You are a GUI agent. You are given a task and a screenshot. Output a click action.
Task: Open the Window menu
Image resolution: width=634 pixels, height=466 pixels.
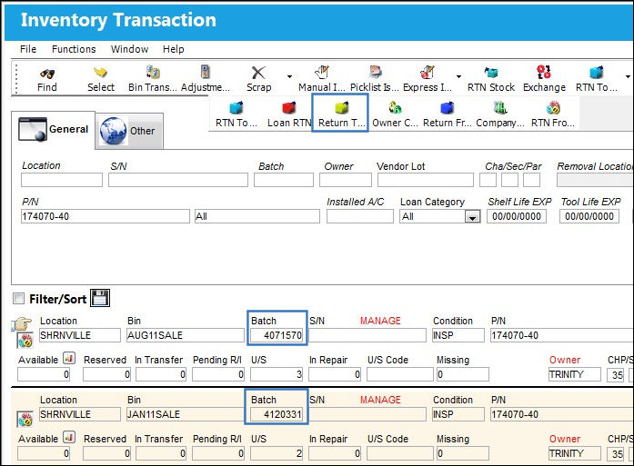tap(129, 49)
